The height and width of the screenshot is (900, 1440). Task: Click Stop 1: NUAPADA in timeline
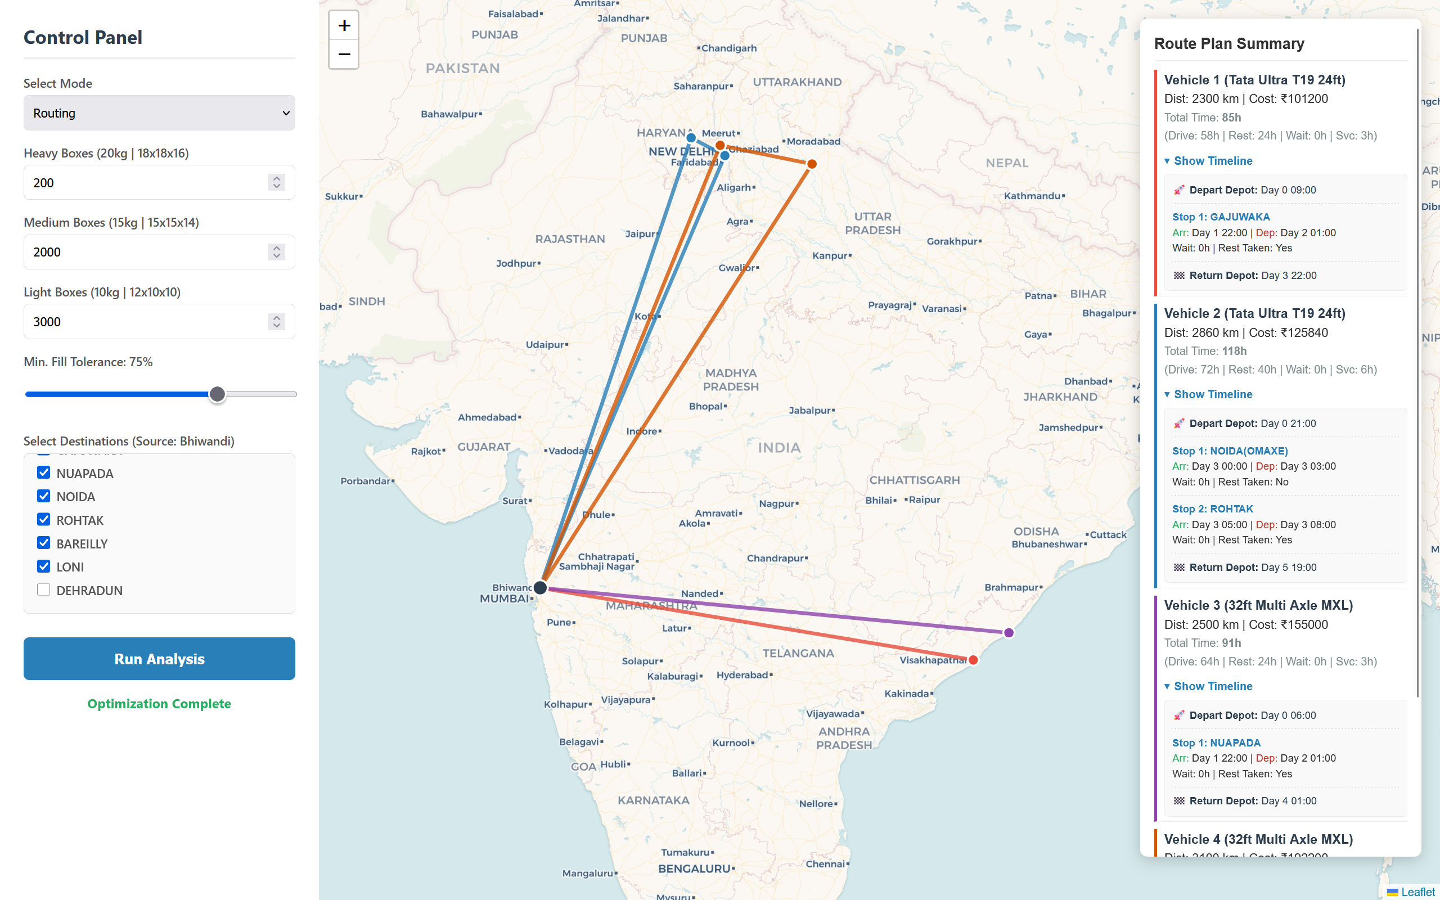point(1216,743)
